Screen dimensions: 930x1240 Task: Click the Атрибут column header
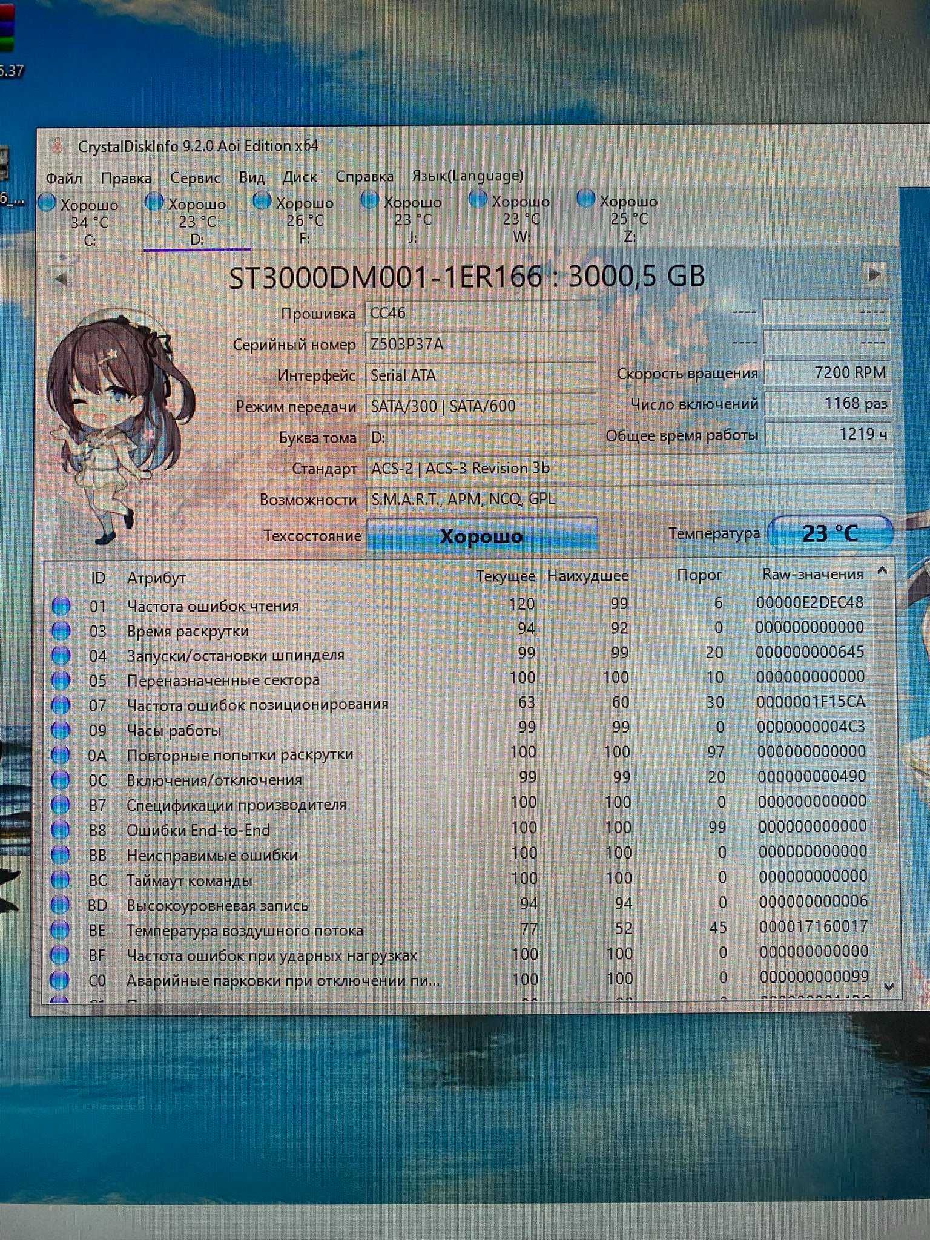coord(156,578)
